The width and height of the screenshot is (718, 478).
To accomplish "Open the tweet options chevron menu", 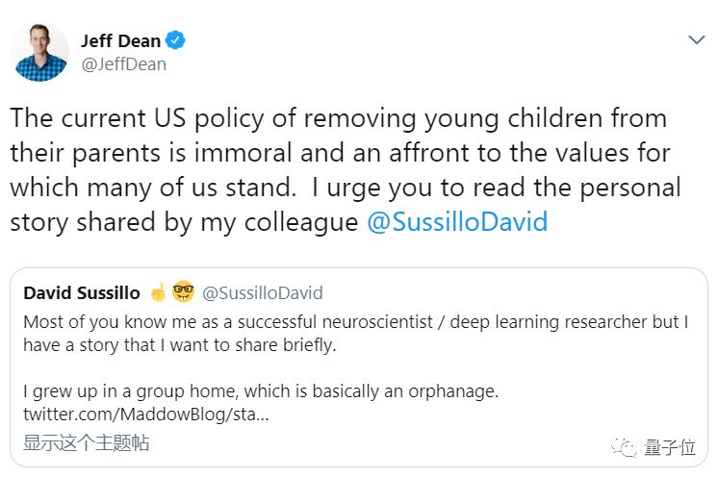I will [x=697, y=40].
